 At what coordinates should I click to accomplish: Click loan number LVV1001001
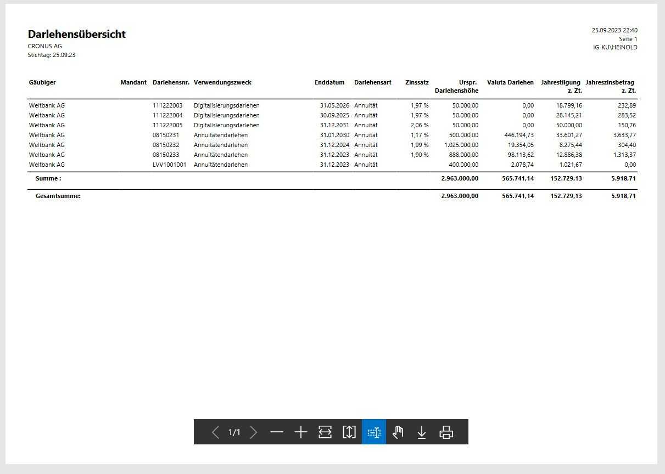169,165
